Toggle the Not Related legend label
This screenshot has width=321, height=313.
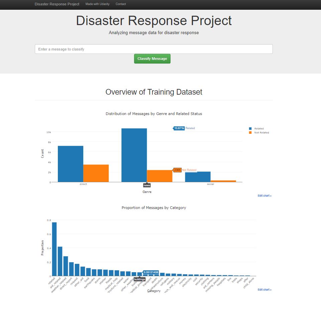pos(261,133)
